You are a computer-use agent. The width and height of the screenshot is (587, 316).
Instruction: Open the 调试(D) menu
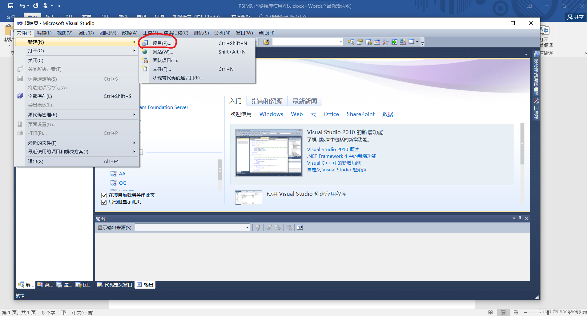(86, 33)
